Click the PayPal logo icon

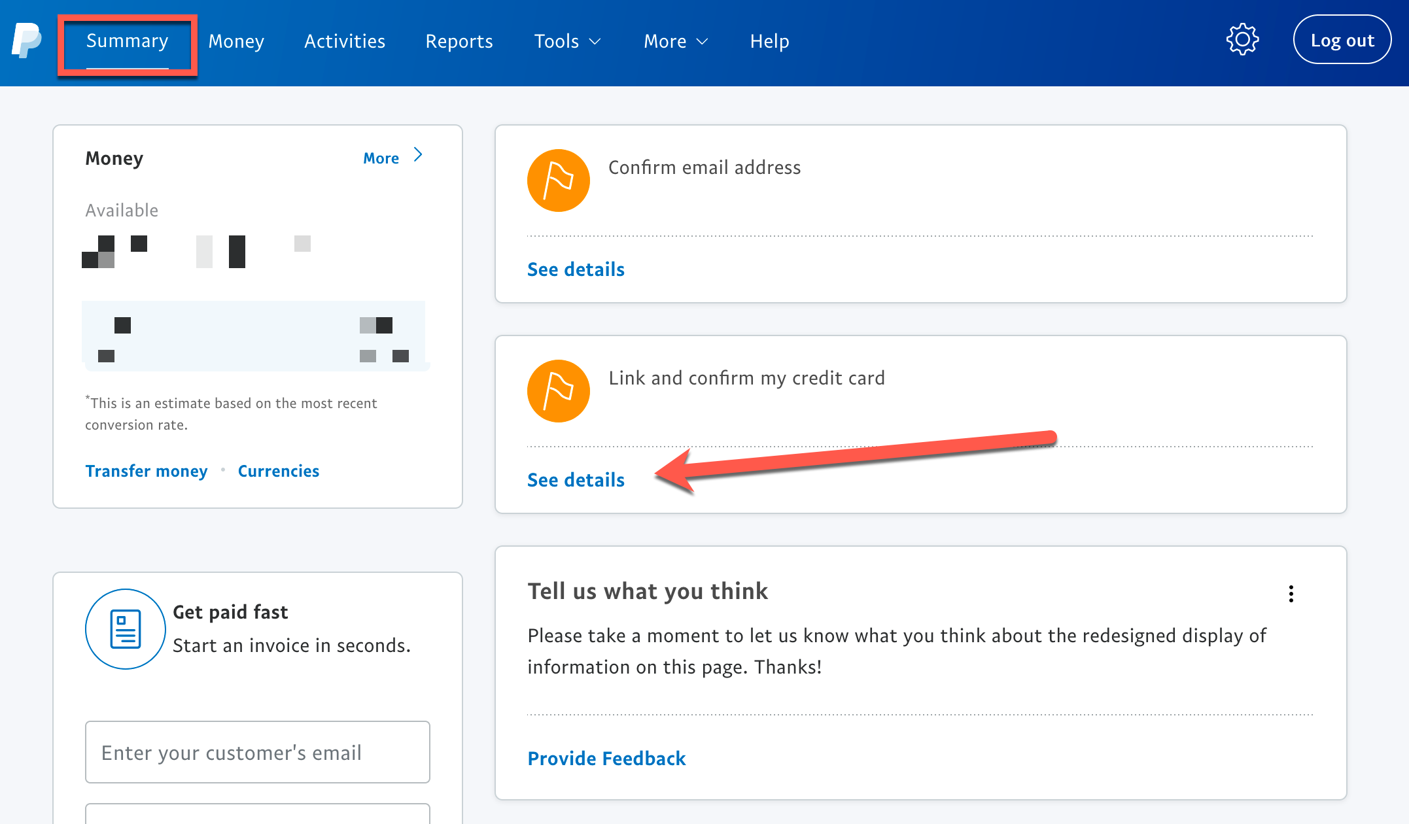[27, 40]
